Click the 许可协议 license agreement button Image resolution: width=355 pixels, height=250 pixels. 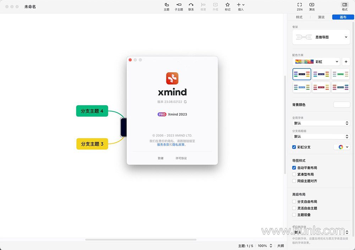click(181, 158)
